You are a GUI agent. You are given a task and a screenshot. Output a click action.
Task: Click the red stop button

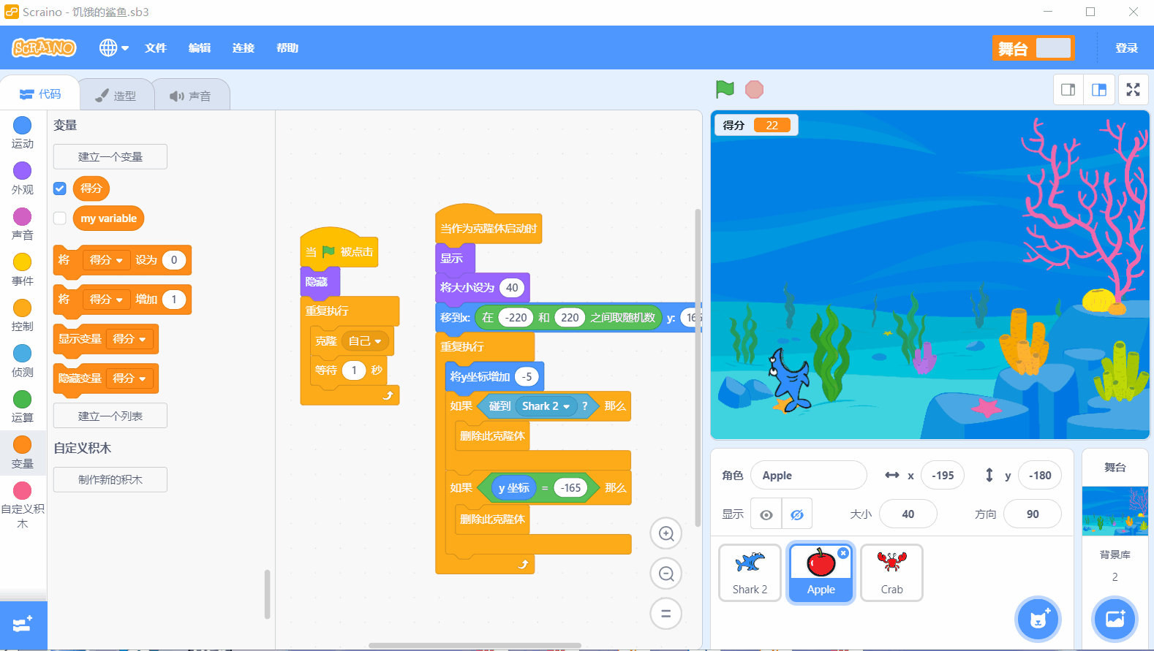[x=754, y=89]
